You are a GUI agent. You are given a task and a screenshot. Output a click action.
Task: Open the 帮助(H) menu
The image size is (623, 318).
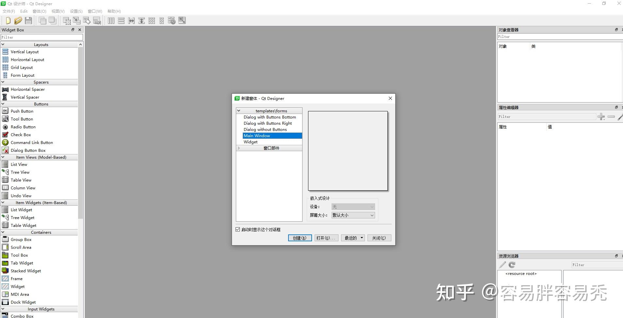tap(113, 11)
